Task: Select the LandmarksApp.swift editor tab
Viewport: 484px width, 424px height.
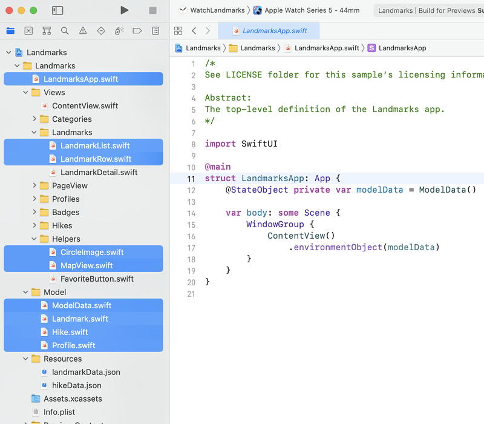Action: pos(269,31)
